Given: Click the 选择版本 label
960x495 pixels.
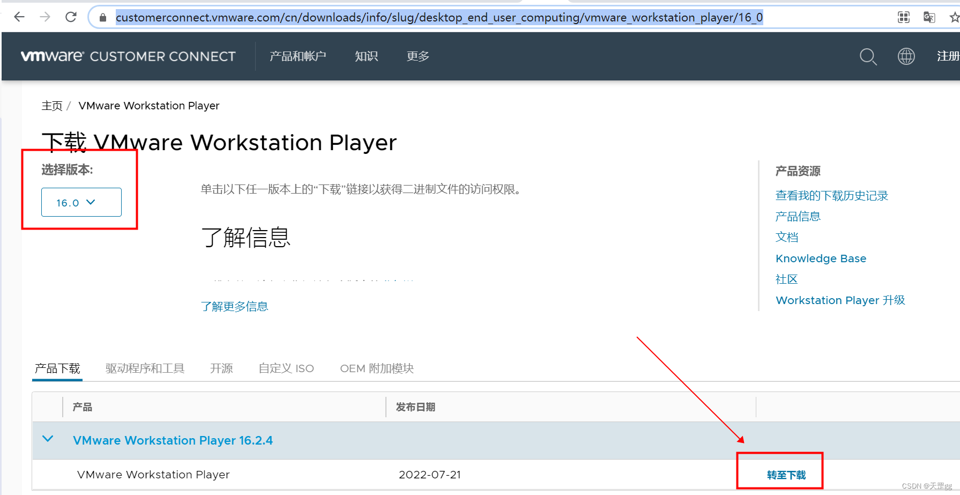Looking at the screenshot, I should 67,170.
